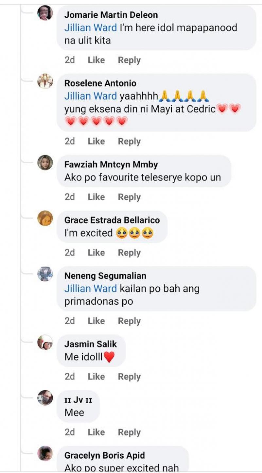Like the II Jv II comment
This screenshot has height=473, width=262.
tap(96, 432)
